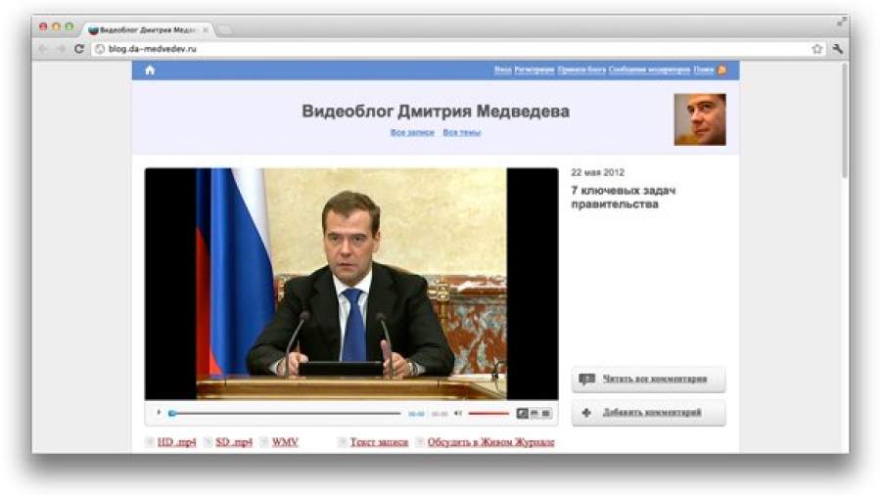This screenshot has width=881, height=495.
Task: Click Добавить комментарий button
Action: coord(649,413)
